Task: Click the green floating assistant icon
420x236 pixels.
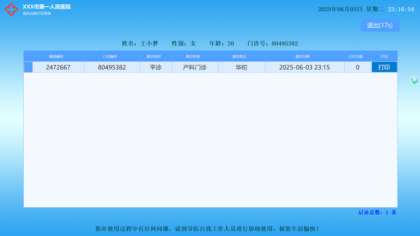Action: point(414,80)
